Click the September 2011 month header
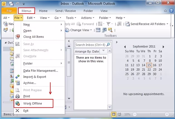 144,46
